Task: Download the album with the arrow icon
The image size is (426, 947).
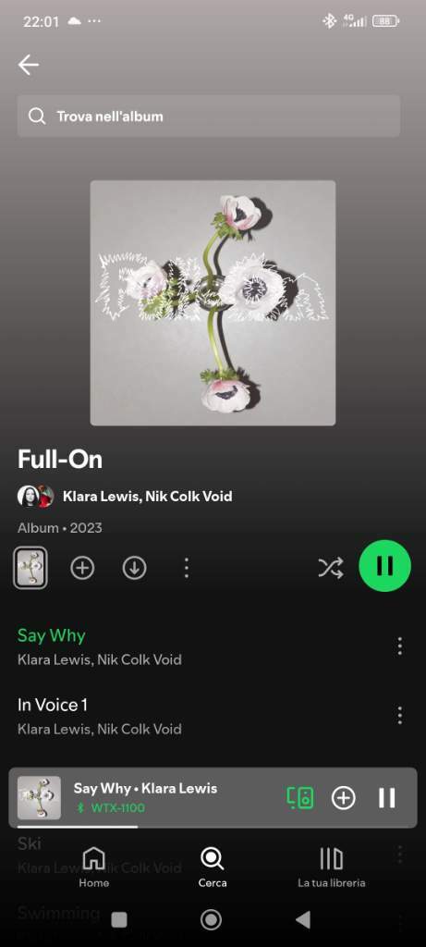Action: (x=134, y=568)
